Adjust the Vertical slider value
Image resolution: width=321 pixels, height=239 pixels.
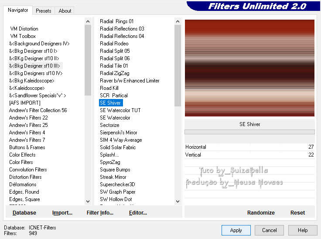click(249, 155)
